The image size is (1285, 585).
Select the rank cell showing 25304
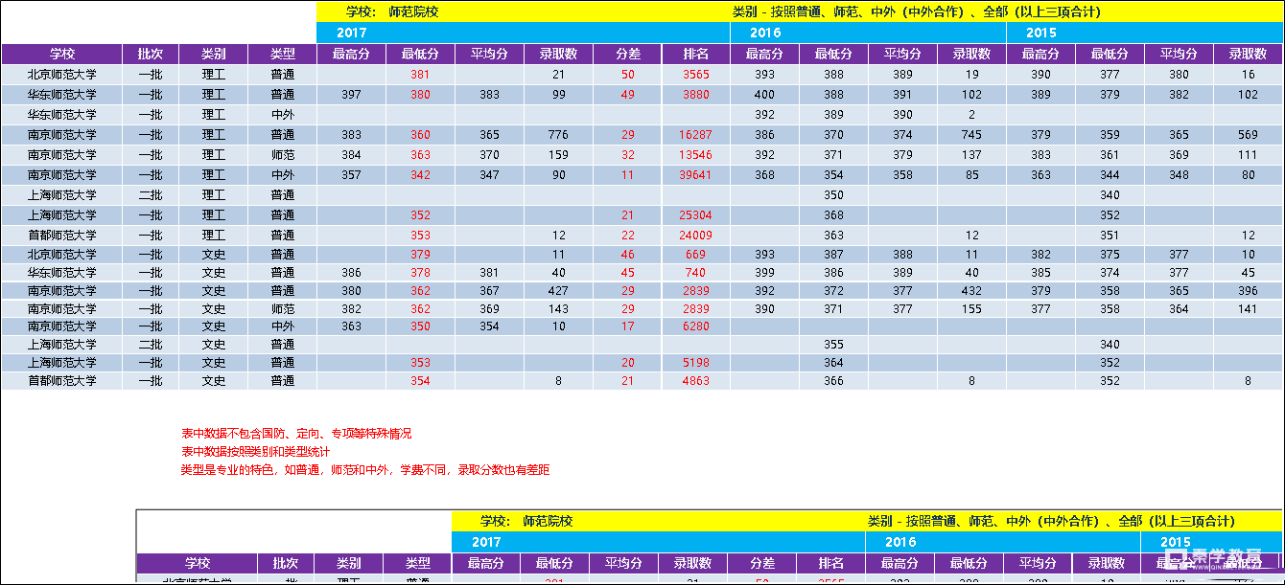pyautogui.click(x=695, y=215)
